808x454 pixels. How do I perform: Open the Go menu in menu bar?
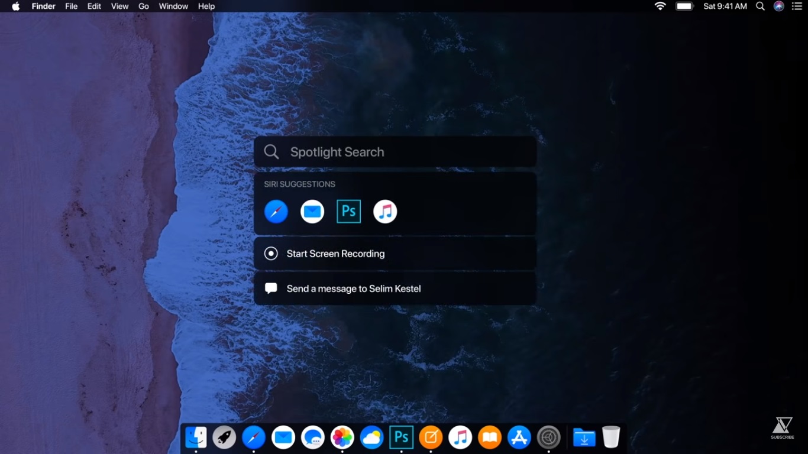tap(144, 6)
